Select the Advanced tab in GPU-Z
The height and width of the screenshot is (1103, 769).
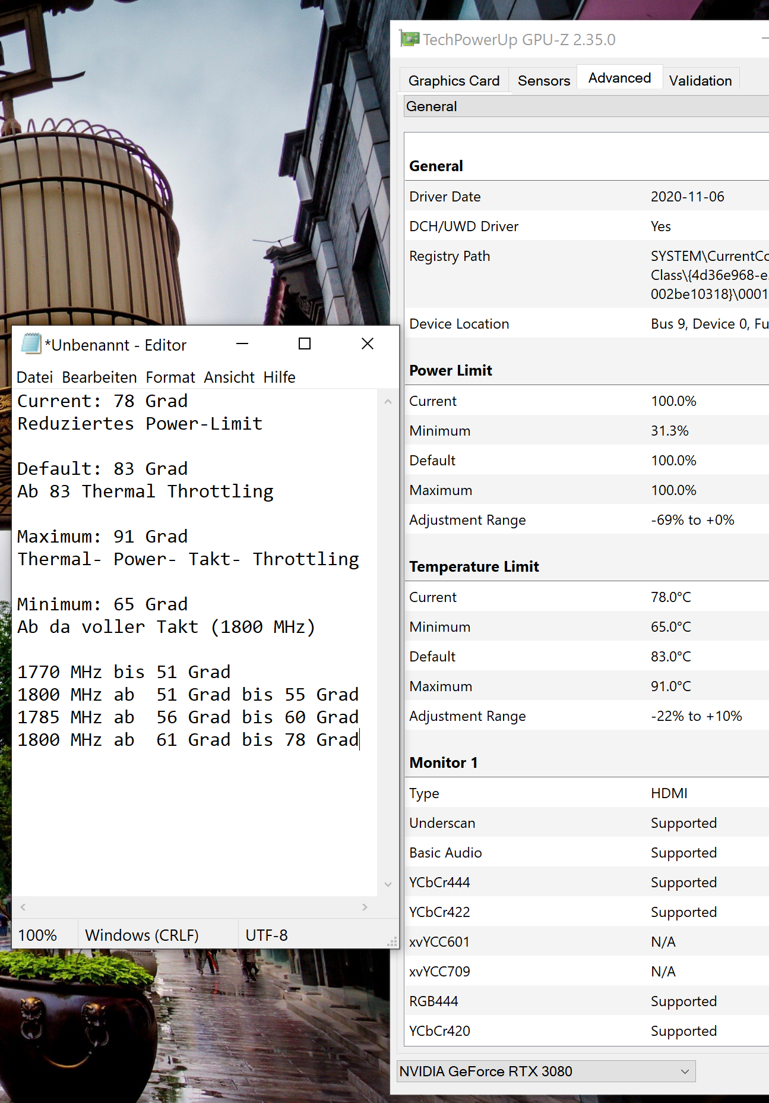coord(619,78)
